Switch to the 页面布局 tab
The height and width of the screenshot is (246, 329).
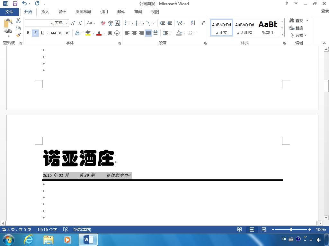(83, 12)
